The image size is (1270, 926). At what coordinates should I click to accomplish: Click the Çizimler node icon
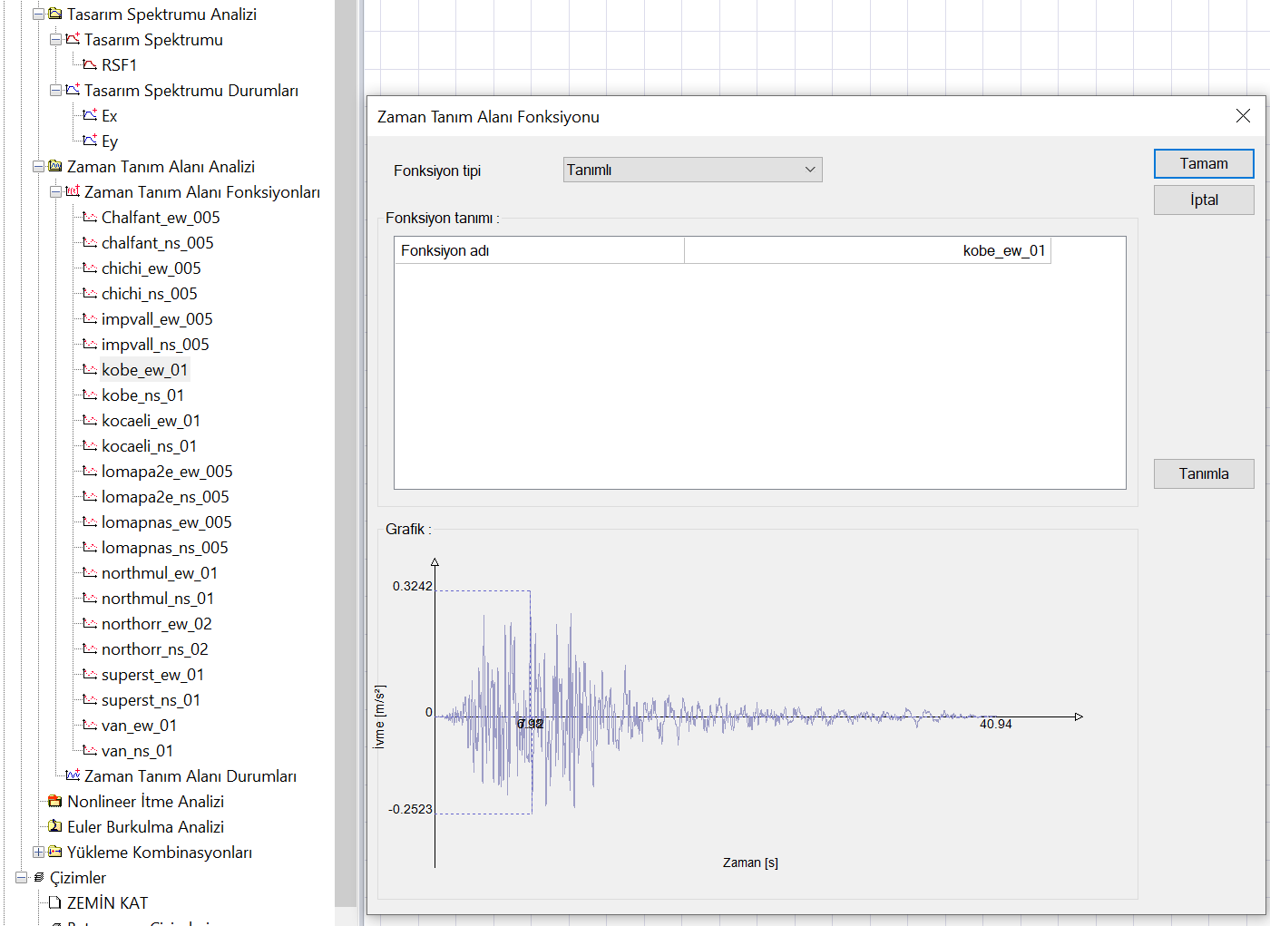point(38,878)
